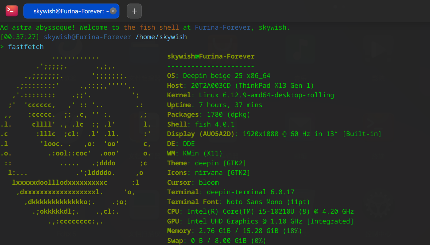Click the Cursor line showing bloom
430x245 pixels.
point(193,183)
